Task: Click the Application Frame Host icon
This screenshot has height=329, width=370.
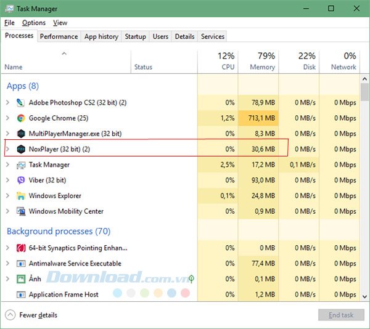Action: [21, 294]
